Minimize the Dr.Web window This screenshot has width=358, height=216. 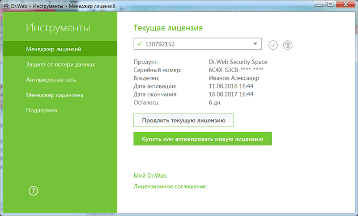320,4
